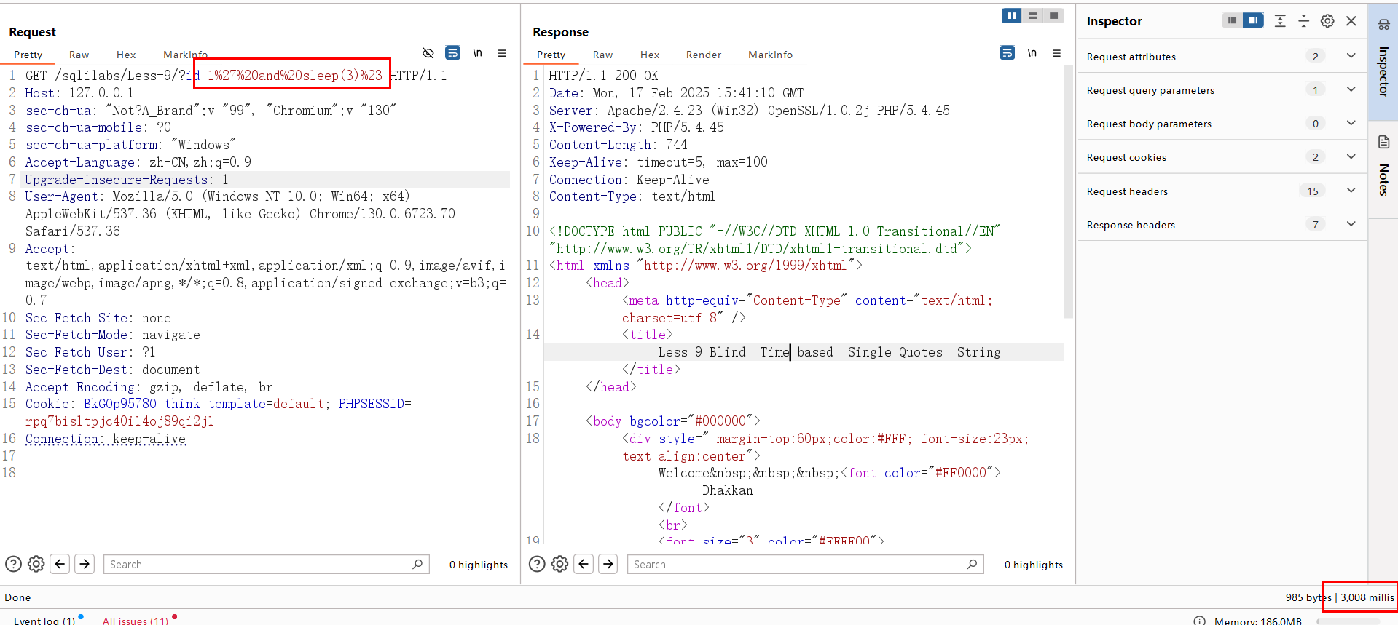Close the Inspector panel

(1351, 21)
